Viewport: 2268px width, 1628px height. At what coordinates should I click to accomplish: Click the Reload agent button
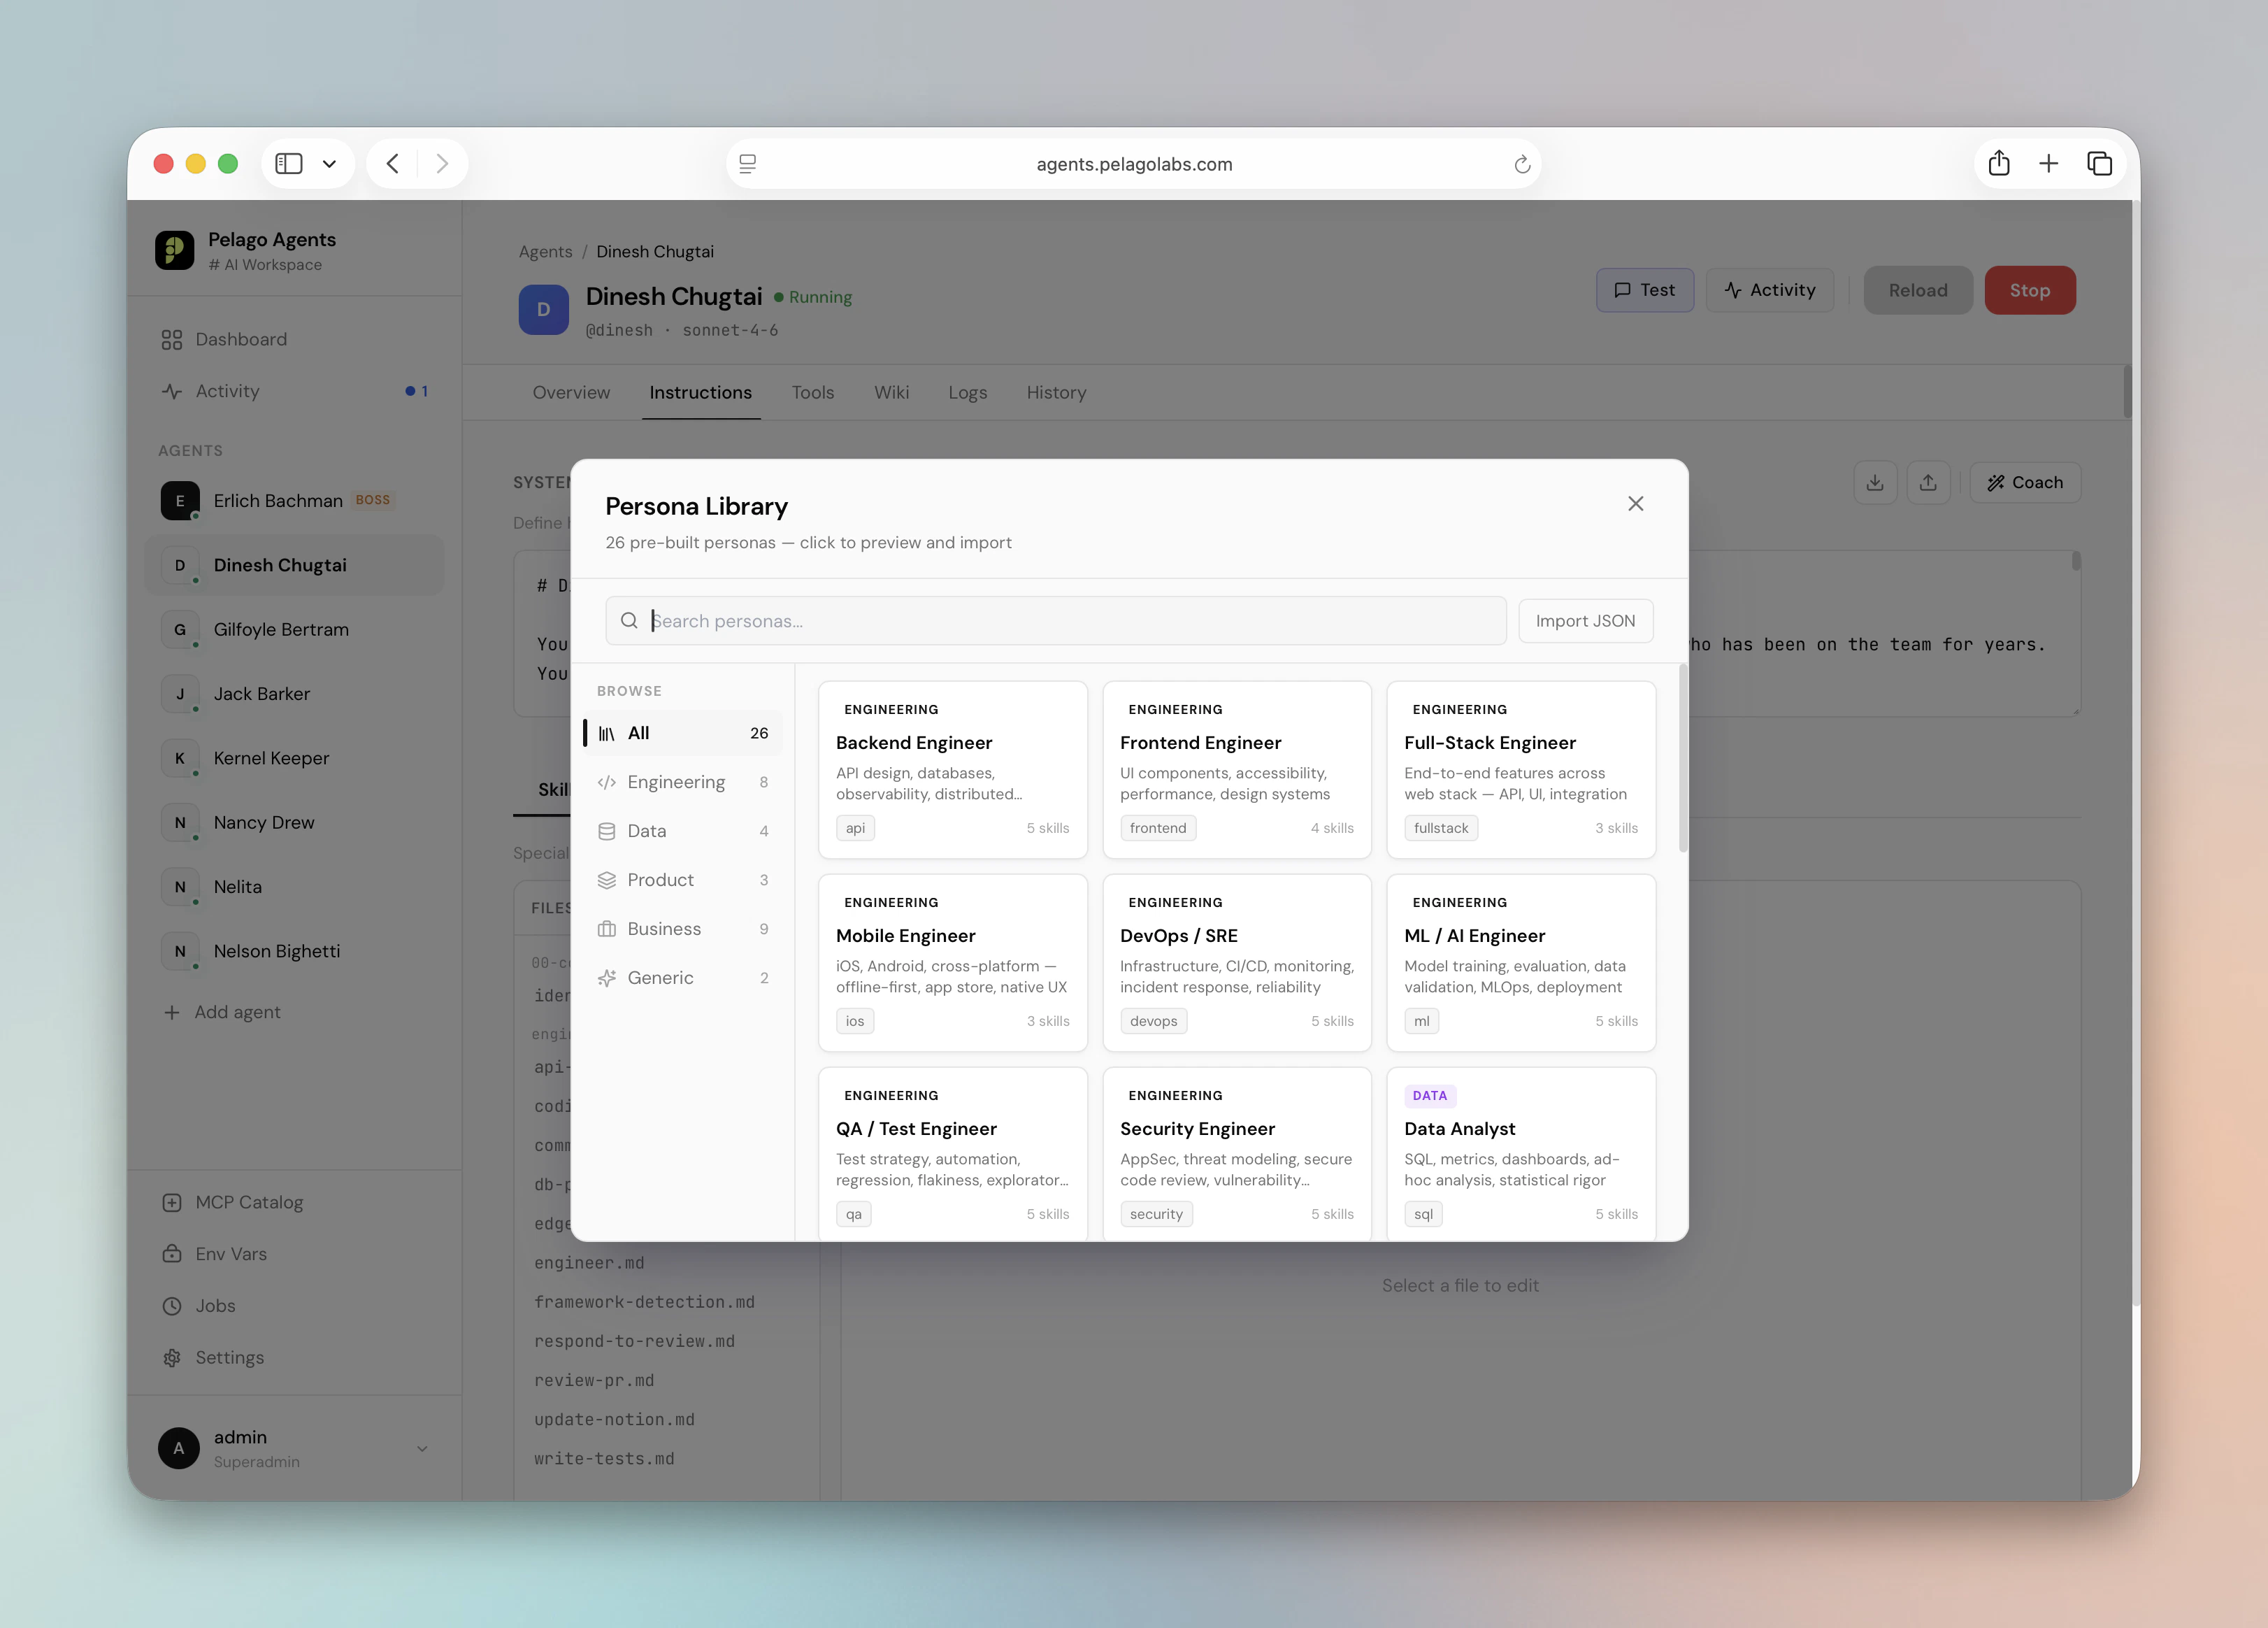tap(1917, 290)
